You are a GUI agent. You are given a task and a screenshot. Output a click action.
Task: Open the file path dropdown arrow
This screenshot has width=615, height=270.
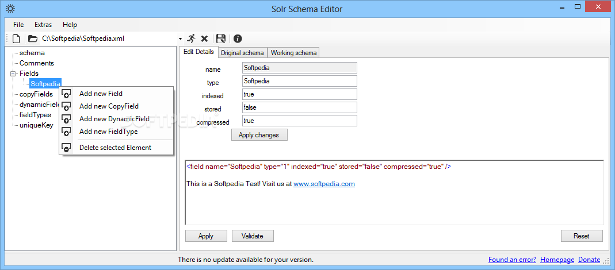(181, 39)
